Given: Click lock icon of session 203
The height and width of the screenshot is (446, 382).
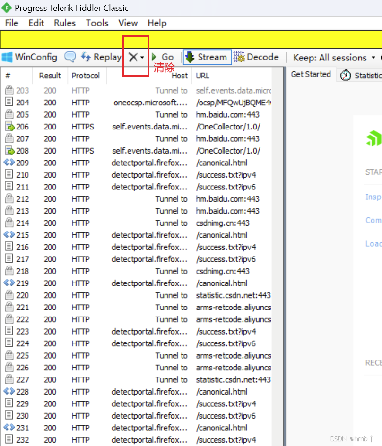Looking at the screenshot, I should point(9,90).
